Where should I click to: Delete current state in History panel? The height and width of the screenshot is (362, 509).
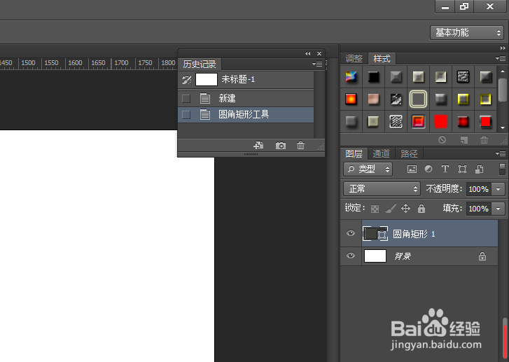pos(300,146)
